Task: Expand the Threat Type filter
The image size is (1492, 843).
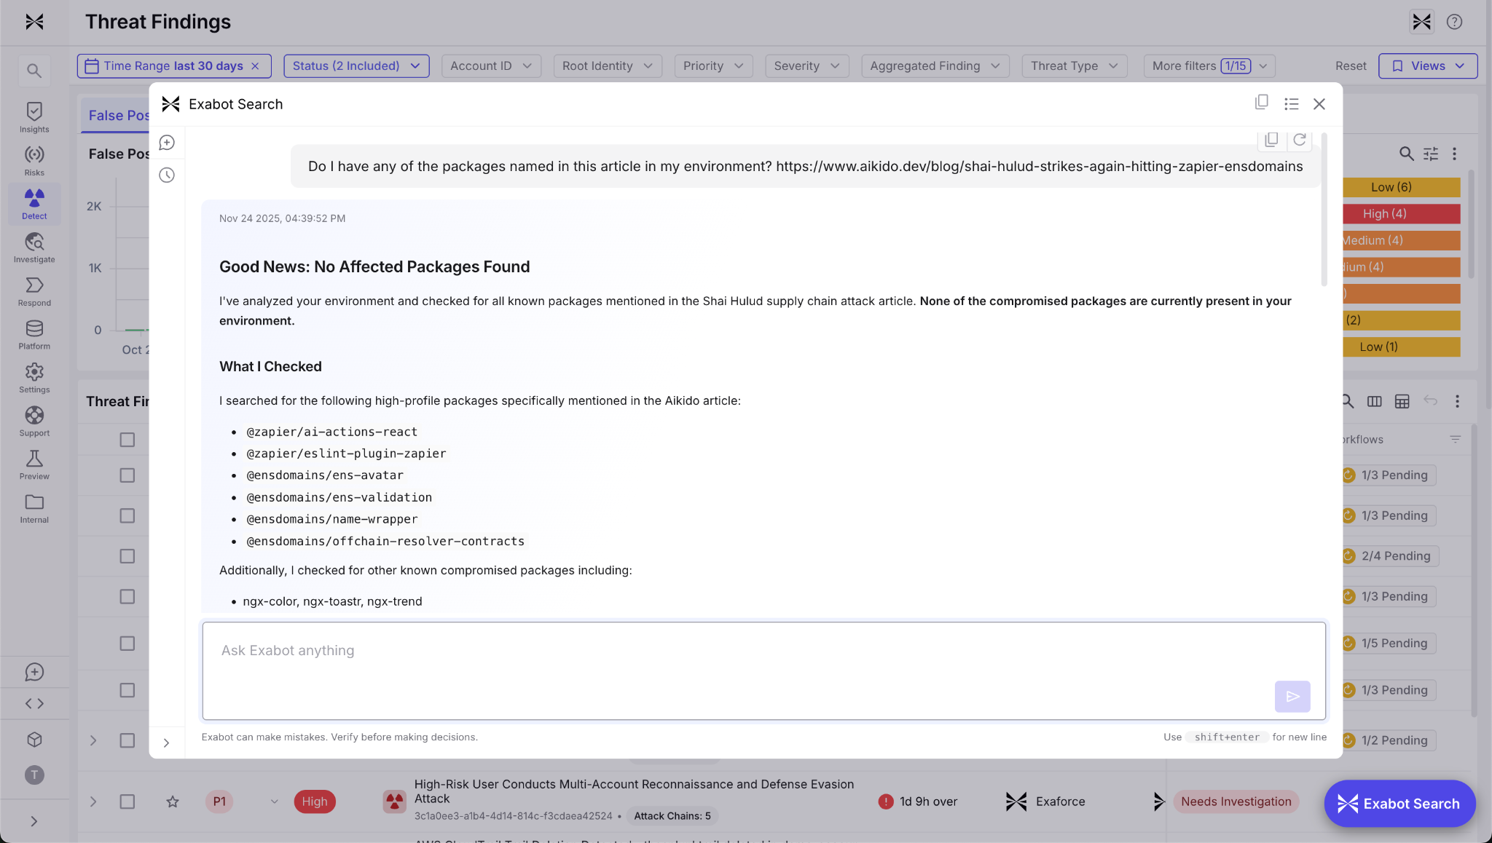Action: [x=1074, y=66]
